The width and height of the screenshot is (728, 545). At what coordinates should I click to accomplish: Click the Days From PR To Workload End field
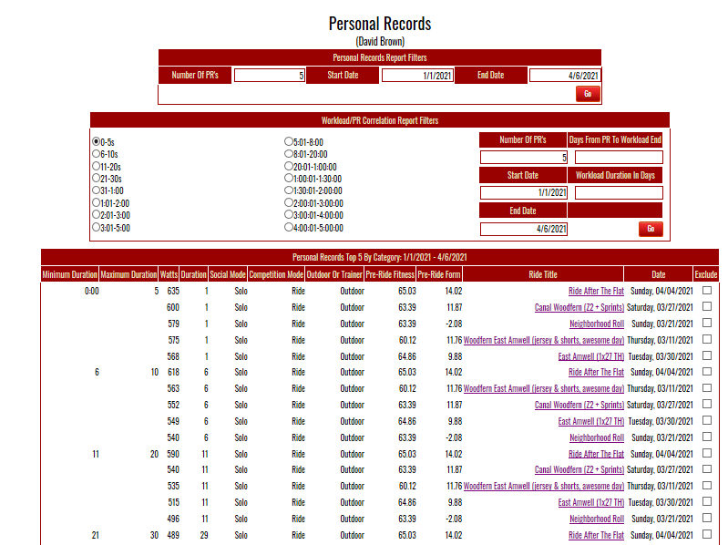point(619,158)
